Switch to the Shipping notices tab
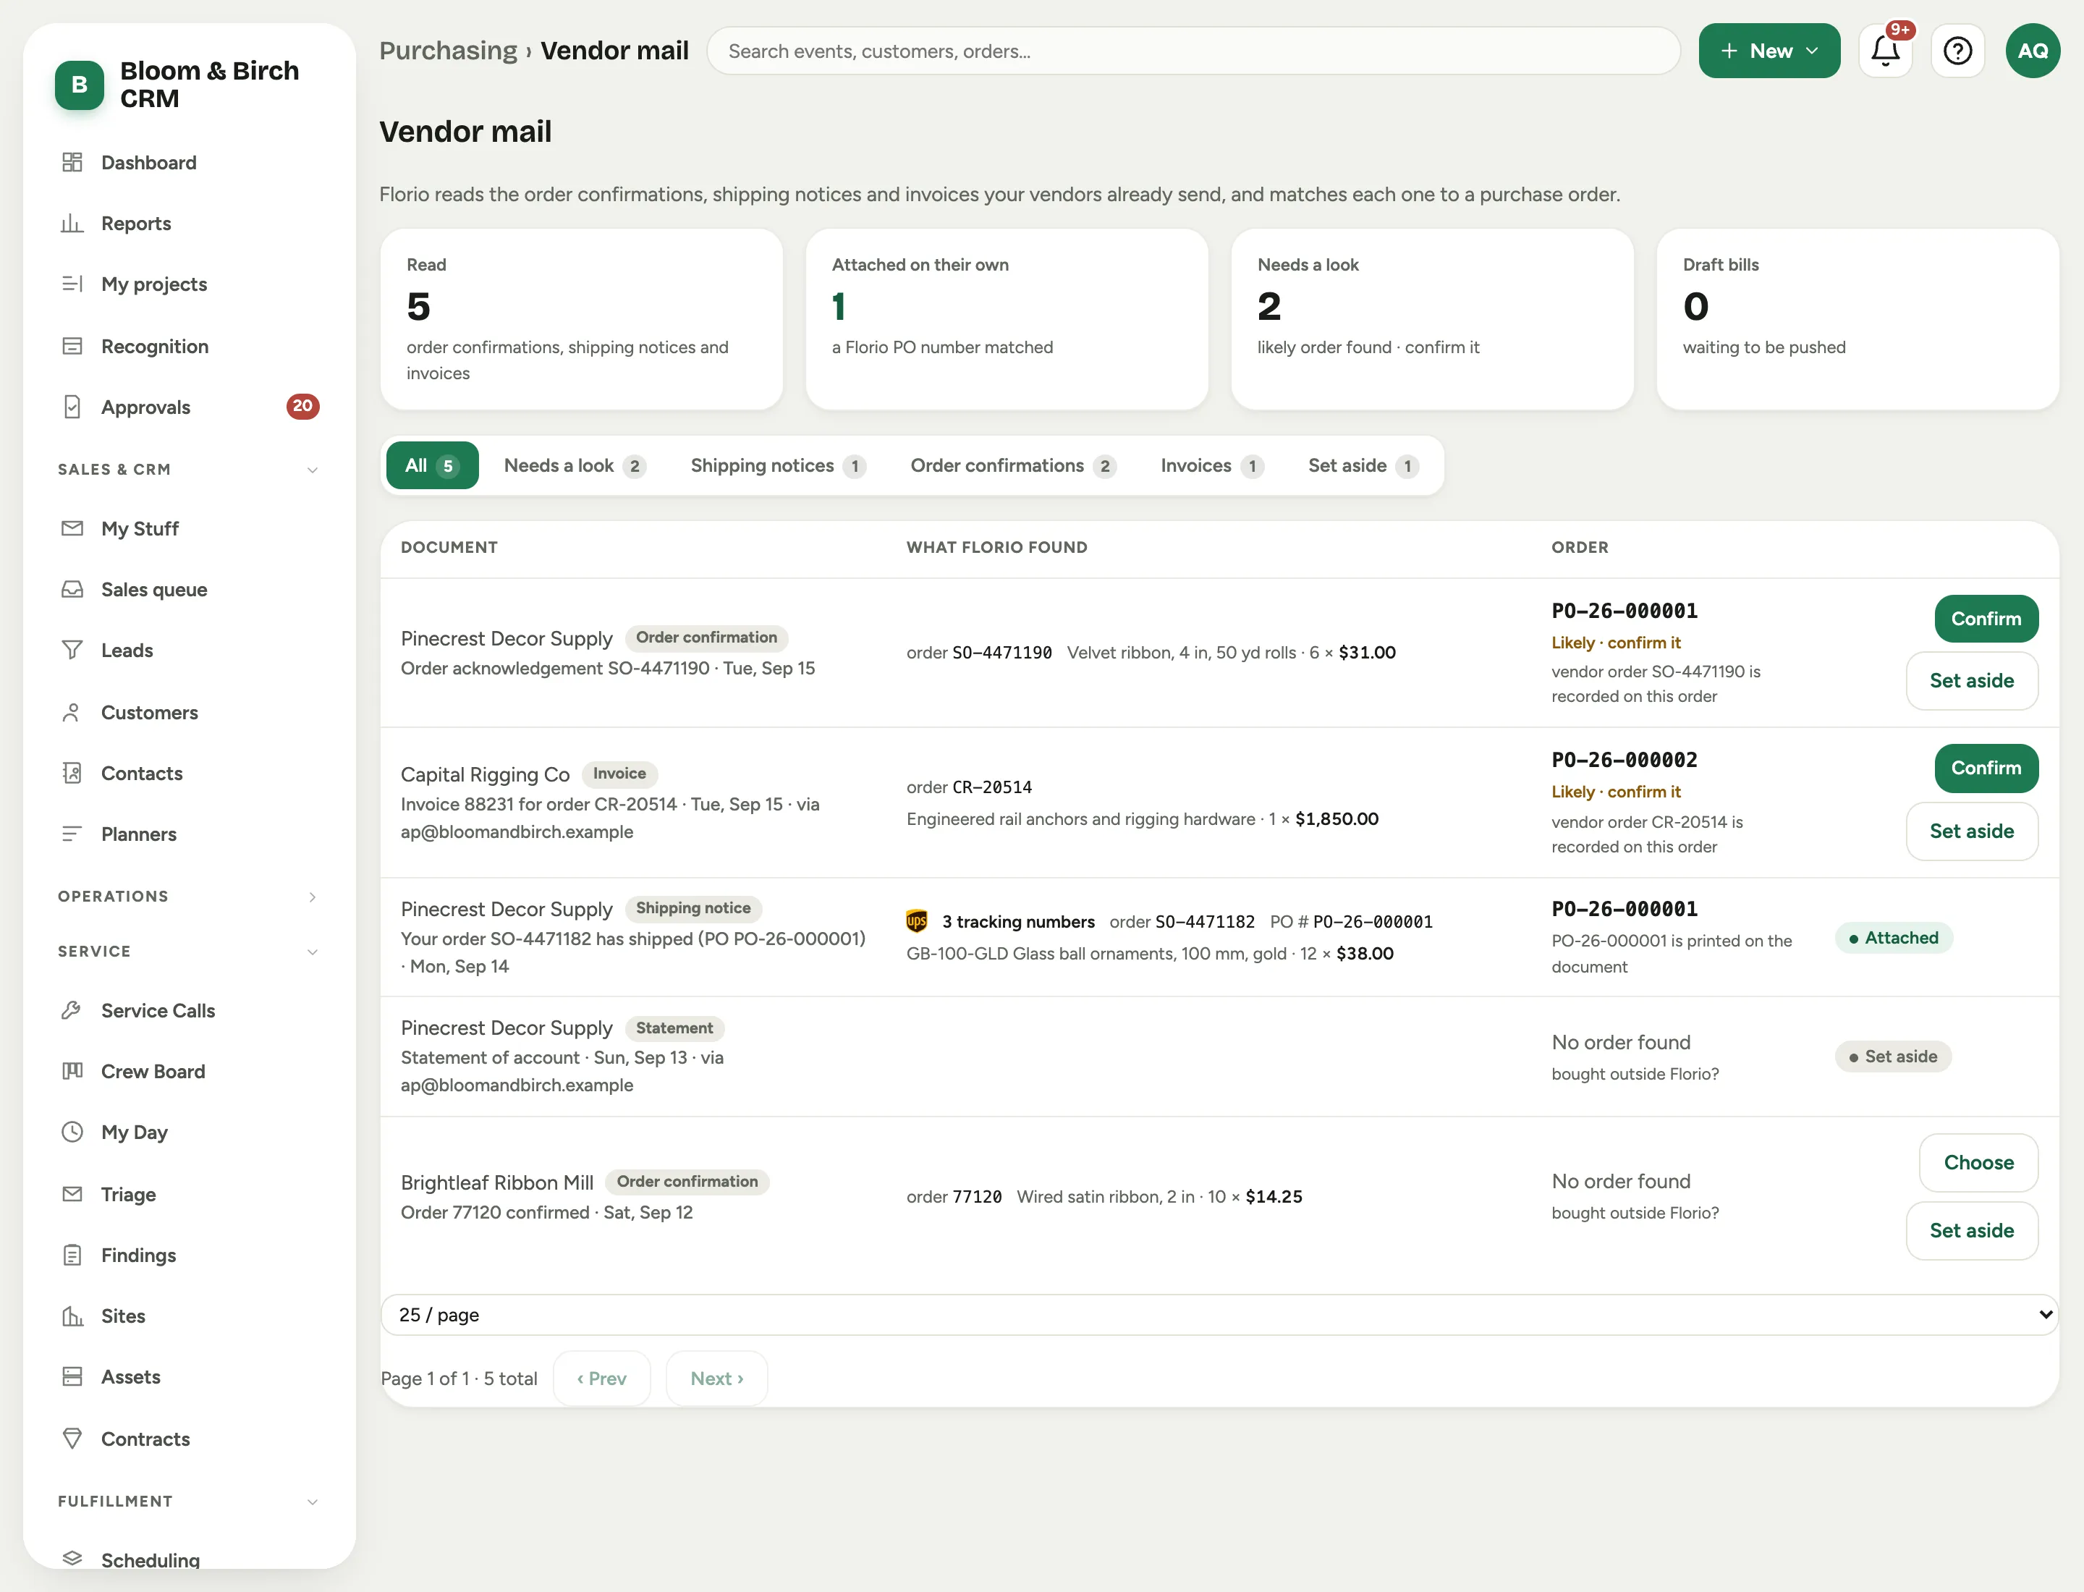Viewport: 2084px width, 1592px height. 778,465
